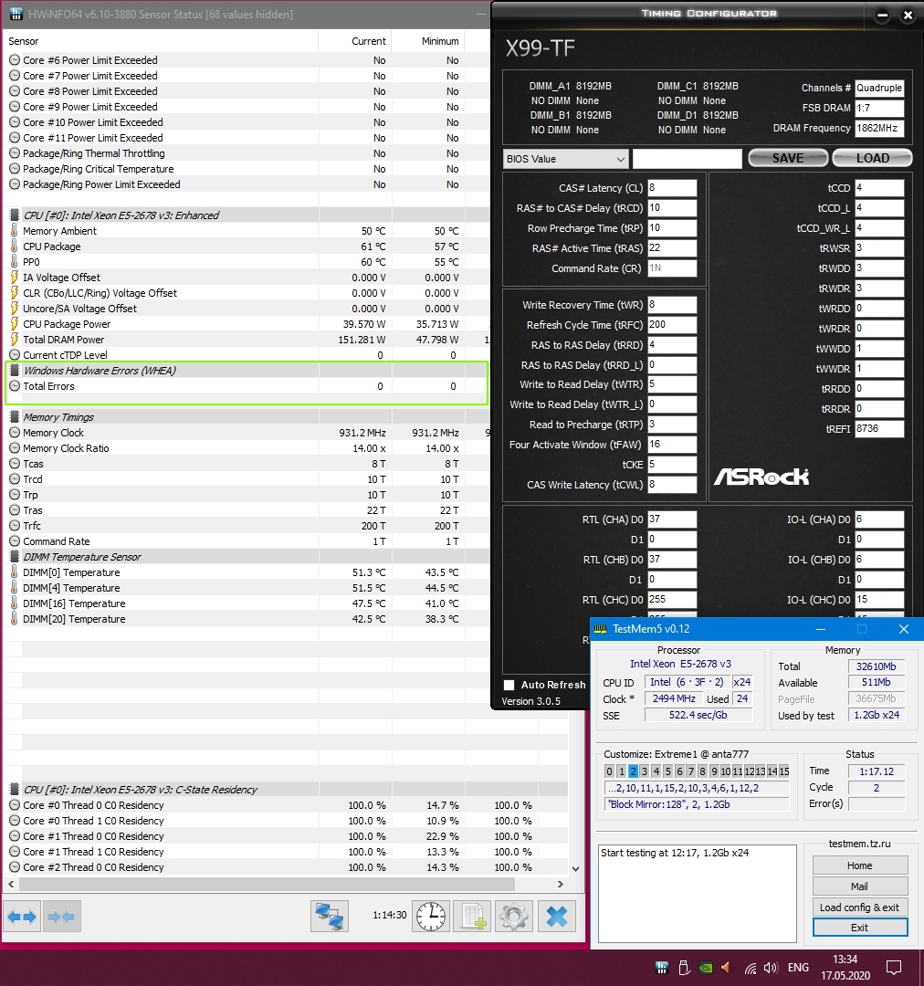
Task: Click the HWiNFO horizontal scrollbar right arrow
Action: (x=561, y=884)
